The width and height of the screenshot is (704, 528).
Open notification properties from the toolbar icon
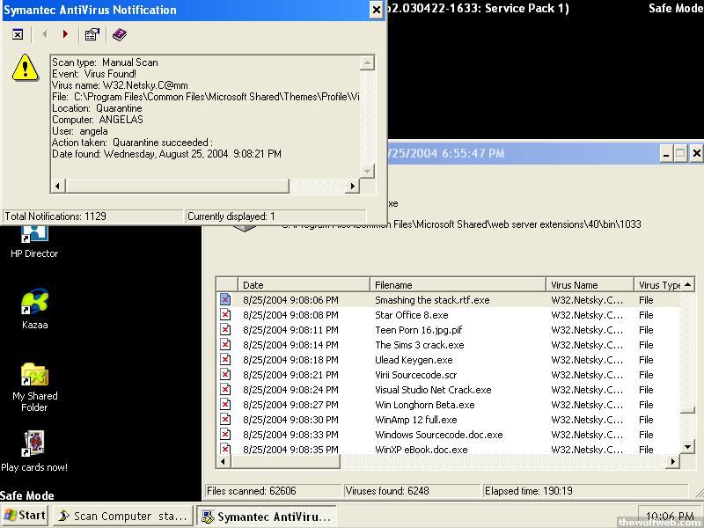[92, 34]
